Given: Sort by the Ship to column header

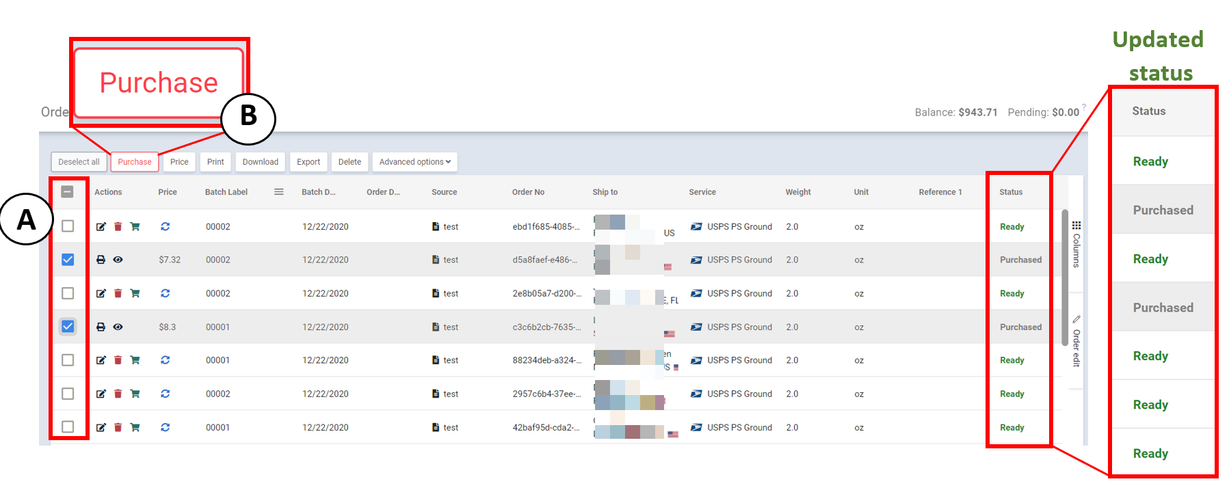Looking at the screenshot, I should [605, 192].
